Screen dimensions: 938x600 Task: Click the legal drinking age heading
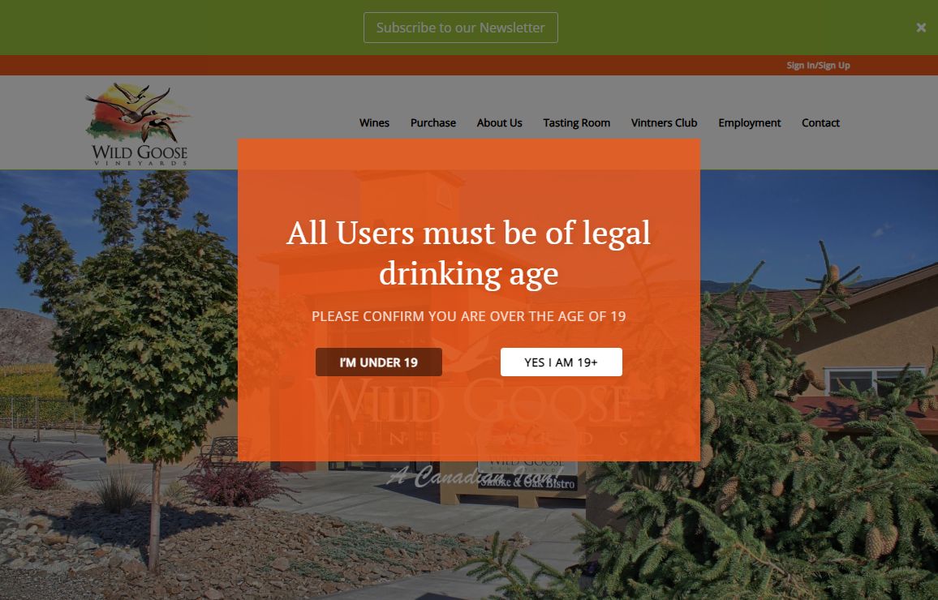468,253
